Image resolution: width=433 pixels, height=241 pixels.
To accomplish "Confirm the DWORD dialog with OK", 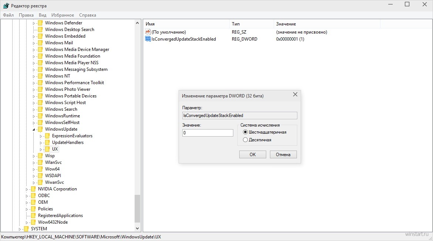I will click(x=253, y=154).
